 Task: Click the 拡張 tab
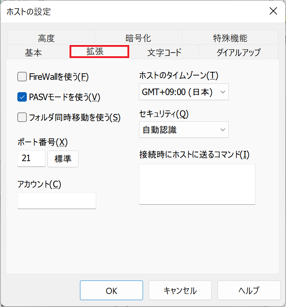(x=99, y=52)
